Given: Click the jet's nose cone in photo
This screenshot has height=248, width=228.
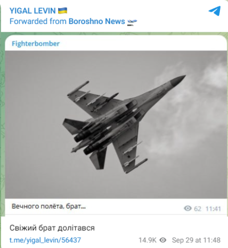Looking at the screenshot, I should click(177, 81).
